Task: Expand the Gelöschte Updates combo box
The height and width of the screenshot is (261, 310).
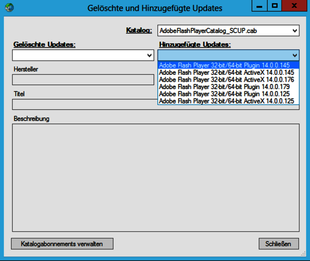Action: (x=150, y=55)
